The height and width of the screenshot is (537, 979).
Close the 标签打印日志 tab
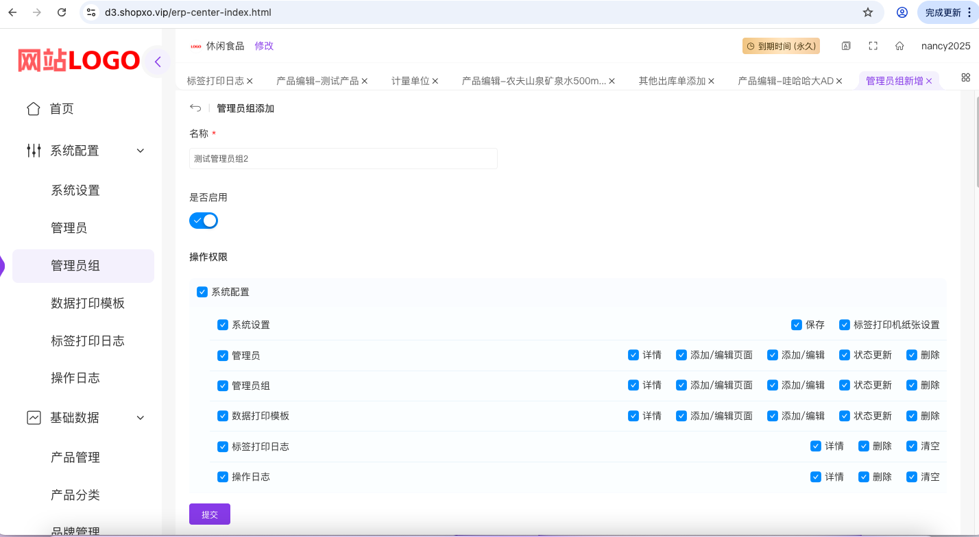click(250, 81)
